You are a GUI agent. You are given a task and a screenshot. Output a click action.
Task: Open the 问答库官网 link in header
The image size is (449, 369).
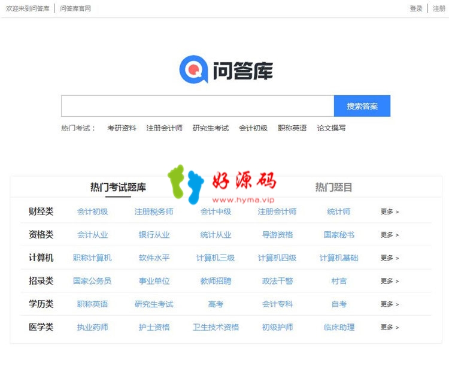pyautogui.click(x=75, y=8)
